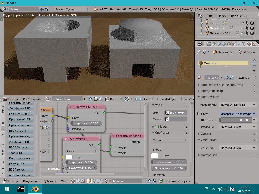Select Object shader source cube icon
This screenshot has width=259, height=194.
pyautogui.click(x=90, y=181)
